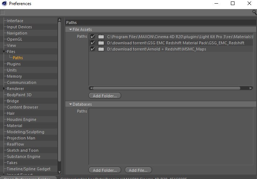
Task: Open Houdini Engine settings
Action: tap(21, 120)
